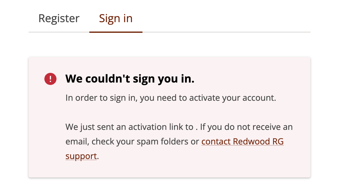Click the gray divider line right of the tabs
This screenshot has height=193, width=339.
click(x=226, y=32)
